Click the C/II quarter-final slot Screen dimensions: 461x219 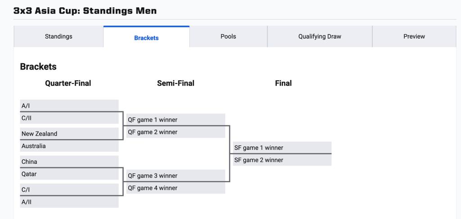pos(69,118)
